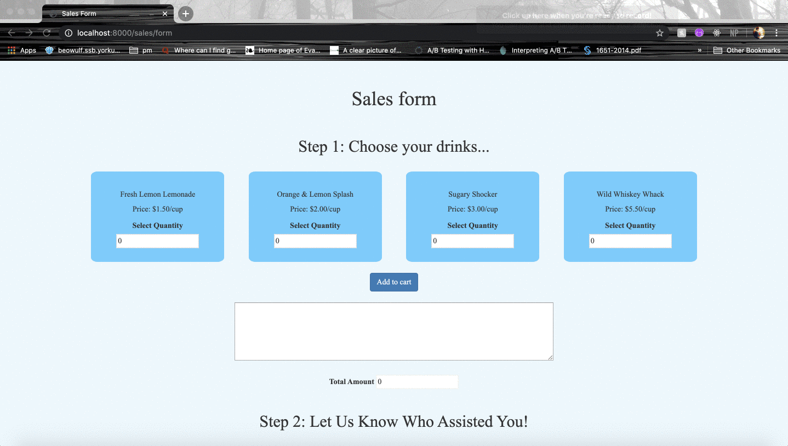Click the 'Sales form' page heading
The width and height of the screenshot is (788, 446).
[x=394, y=99]
